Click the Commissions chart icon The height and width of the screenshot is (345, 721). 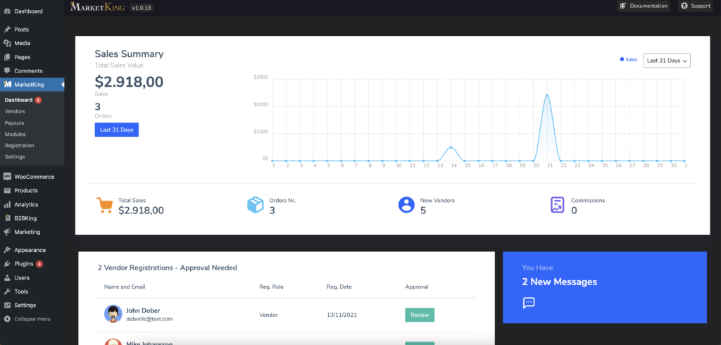point(558,205)
